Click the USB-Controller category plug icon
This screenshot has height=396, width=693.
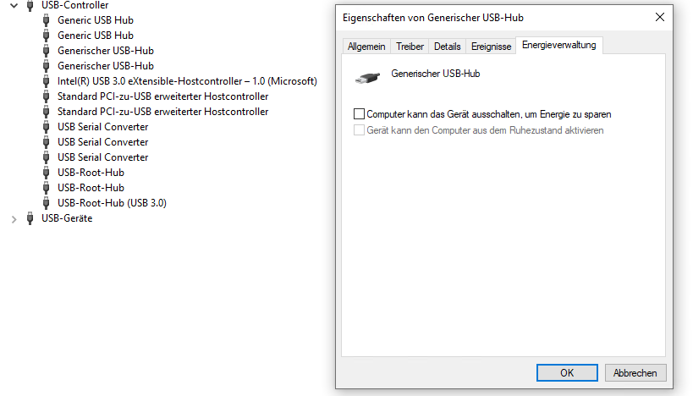point(30,5)
